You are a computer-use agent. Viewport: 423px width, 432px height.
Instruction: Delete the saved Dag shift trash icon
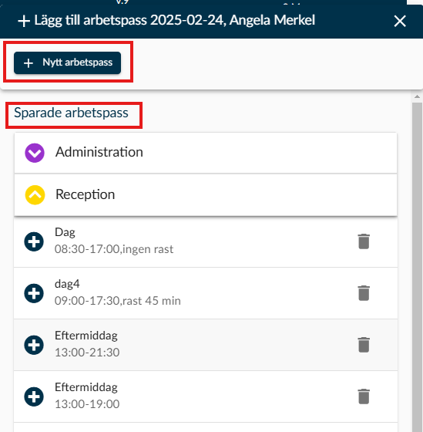click(x=364, y=241)
